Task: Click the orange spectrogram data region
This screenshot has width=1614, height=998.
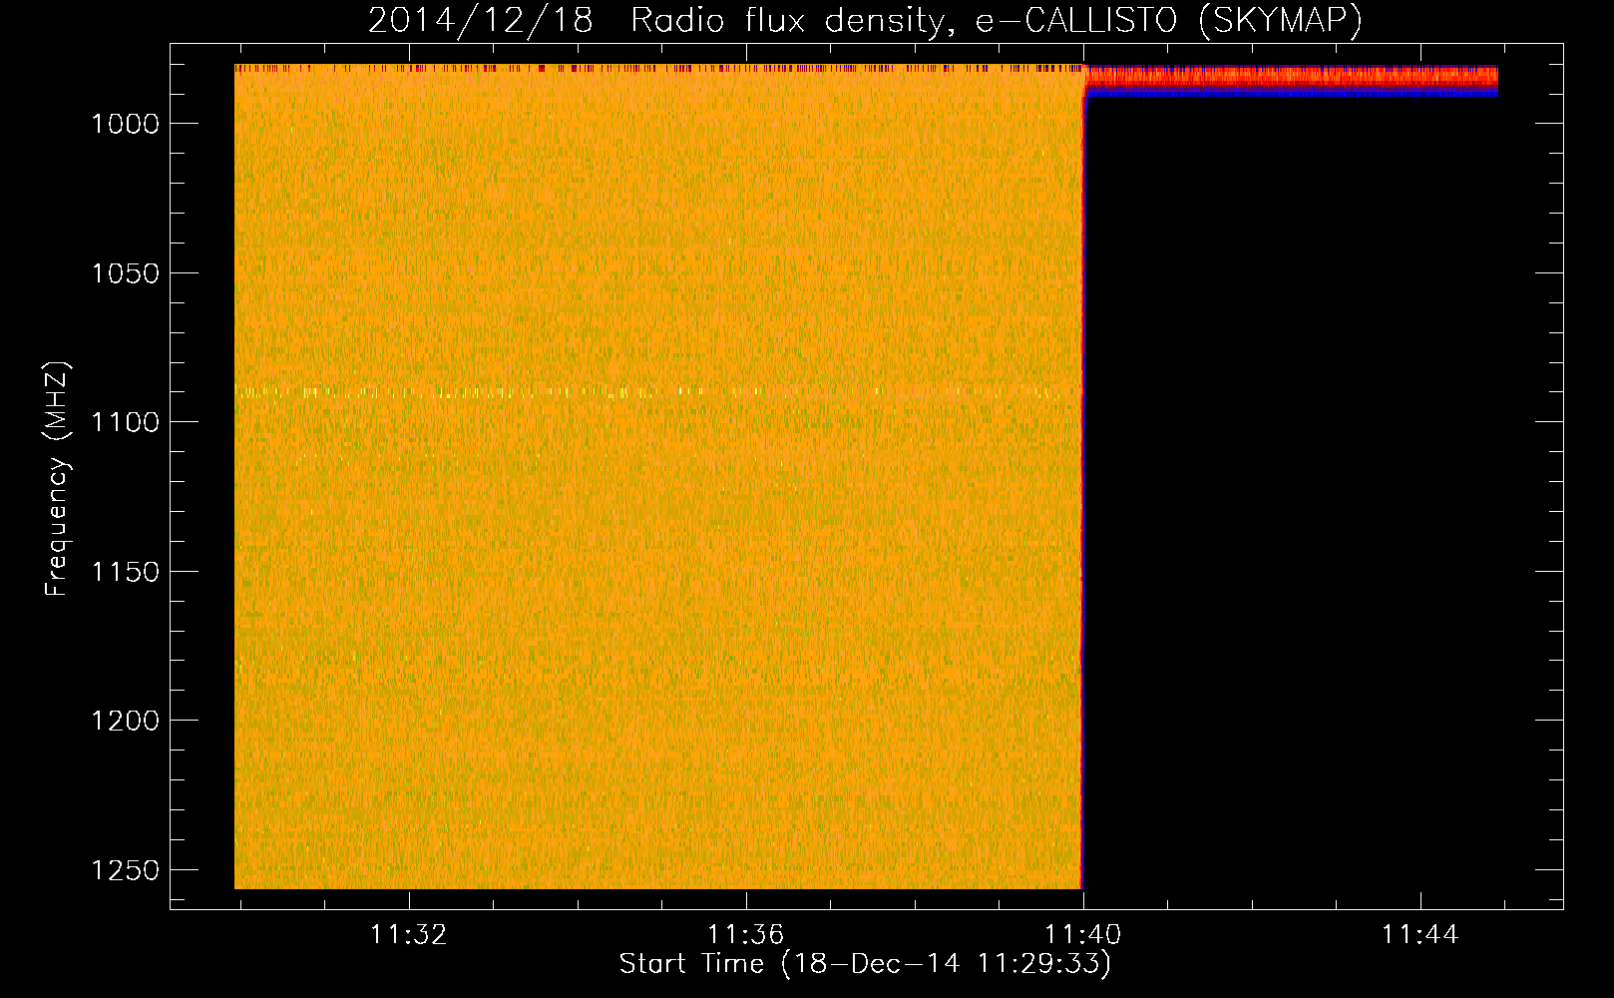Action: (658, 477)
